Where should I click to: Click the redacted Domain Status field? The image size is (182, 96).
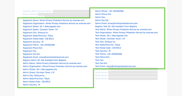pos(64,14)
